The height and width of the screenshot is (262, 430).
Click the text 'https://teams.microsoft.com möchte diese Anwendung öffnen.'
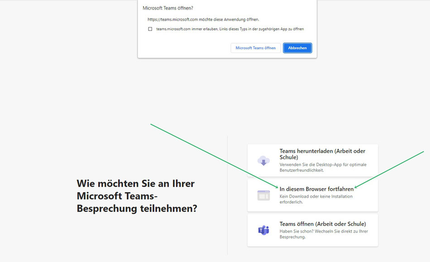tap(203, 19)
